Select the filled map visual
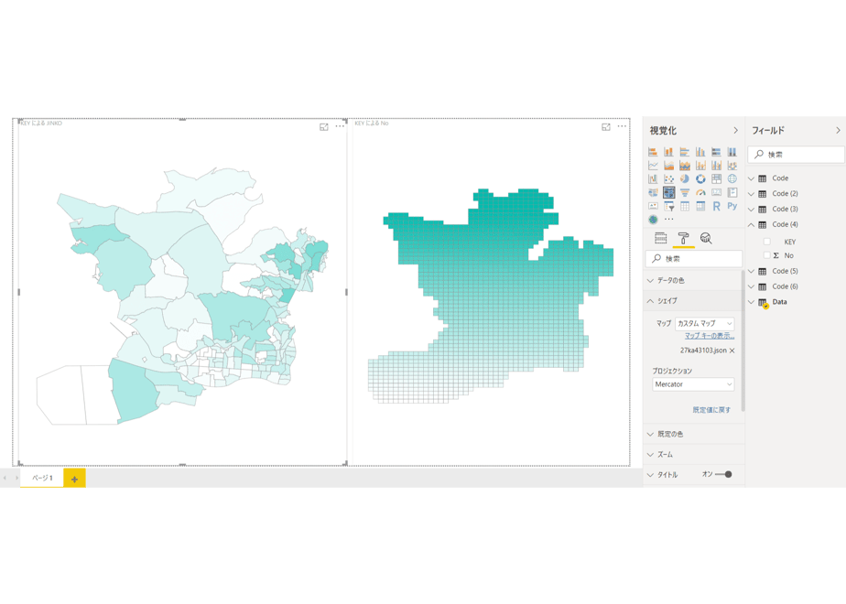Image resolution: width=846 pixels, height=604 pixels. point(653,192)
